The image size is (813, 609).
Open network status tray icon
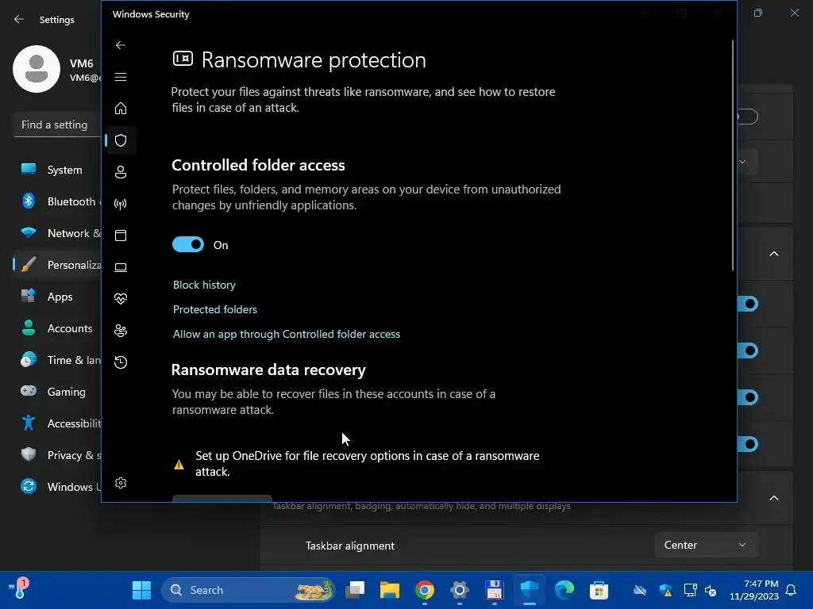click(x=690, y=590)
